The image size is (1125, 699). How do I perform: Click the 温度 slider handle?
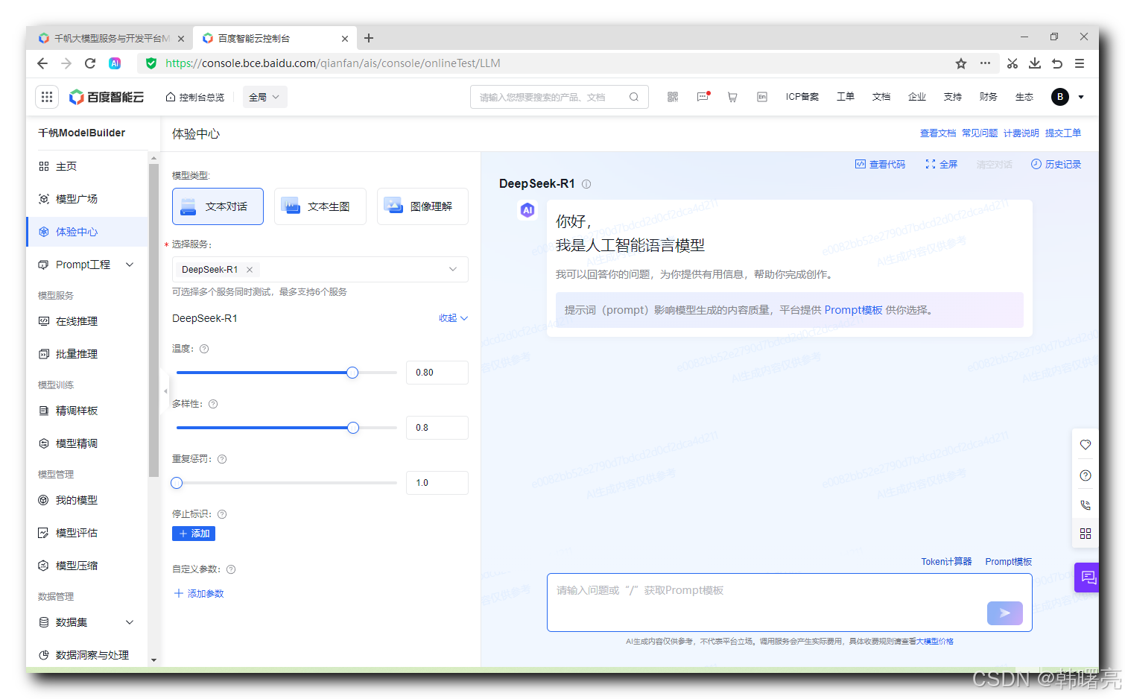coord(352,373)
